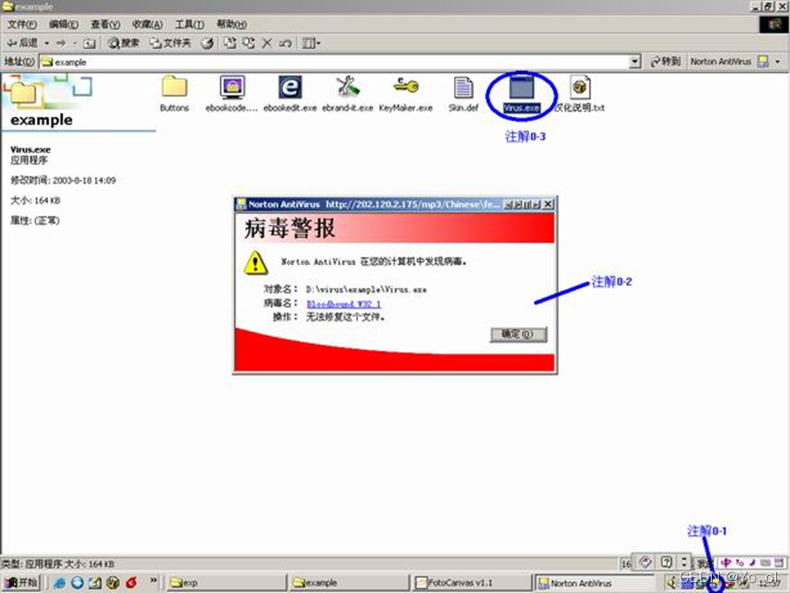Viewport: 790px width, 593px height.
Task: Open the 查看 (View) menu
Action: click(x=105, y=24)
